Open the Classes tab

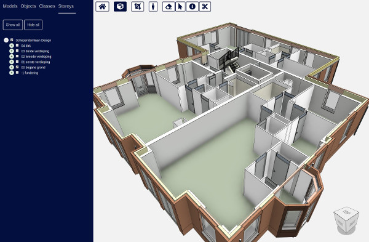click(47, 6)
